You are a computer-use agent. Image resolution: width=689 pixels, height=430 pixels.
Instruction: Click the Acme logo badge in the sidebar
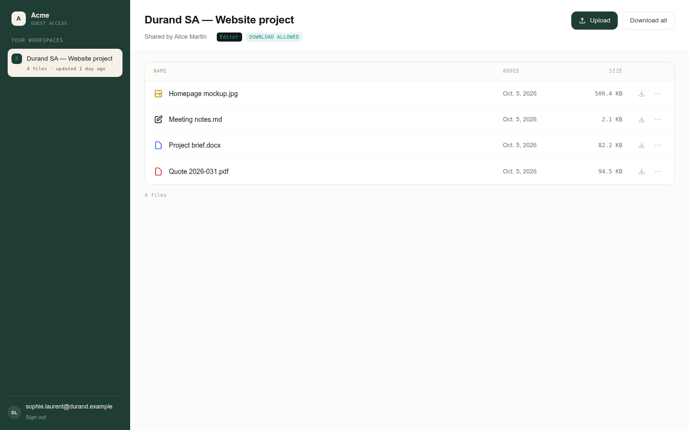pos(19,19)
